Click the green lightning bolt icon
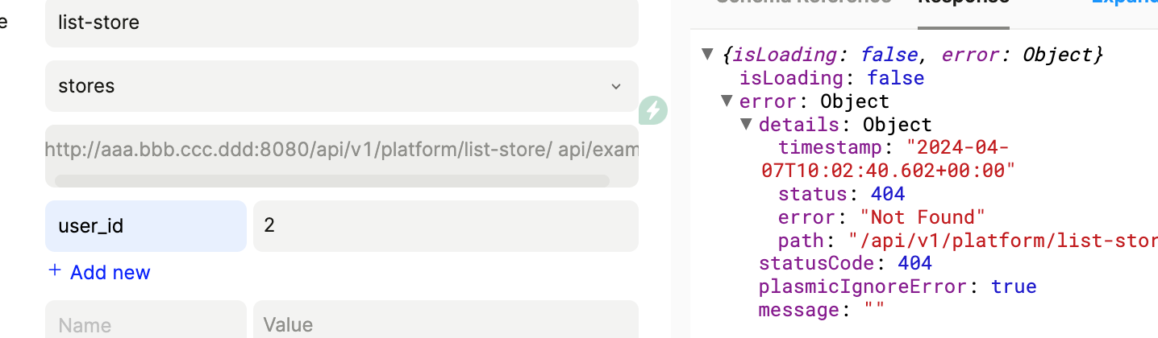 coord(654,110)
